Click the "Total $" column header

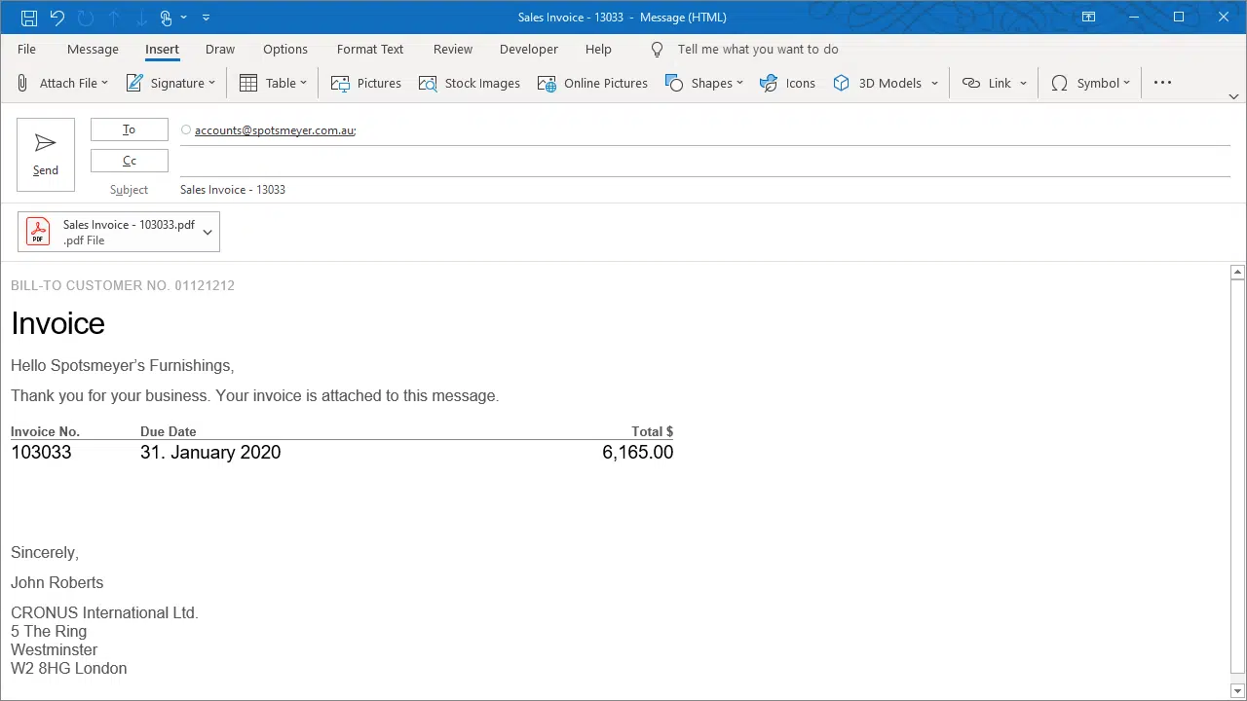(x=653, y=431)
